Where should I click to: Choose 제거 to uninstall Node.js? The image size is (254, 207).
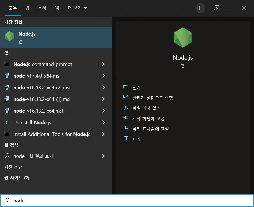[137, 139]
